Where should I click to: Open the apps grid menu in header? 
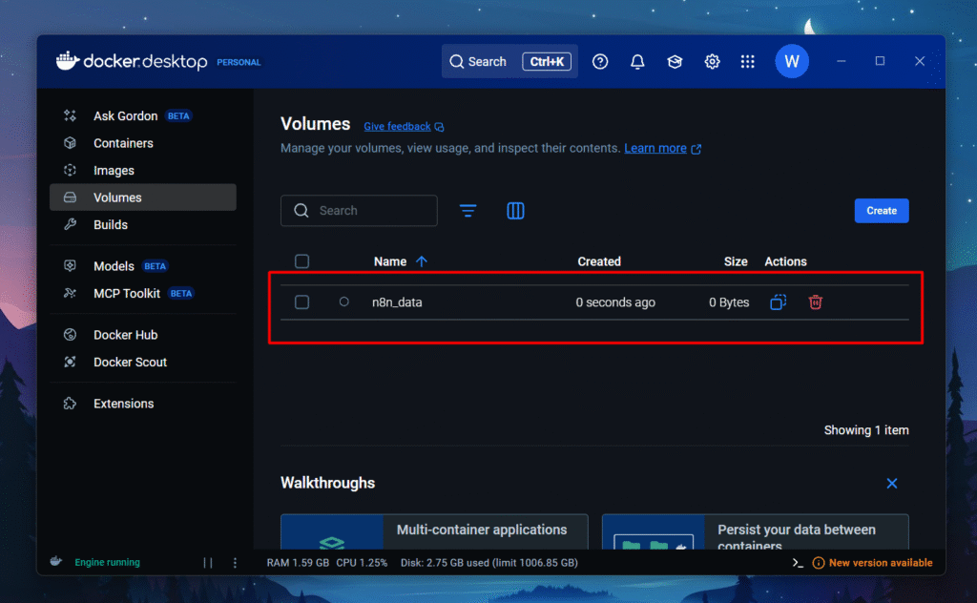(x=748, y=62)
